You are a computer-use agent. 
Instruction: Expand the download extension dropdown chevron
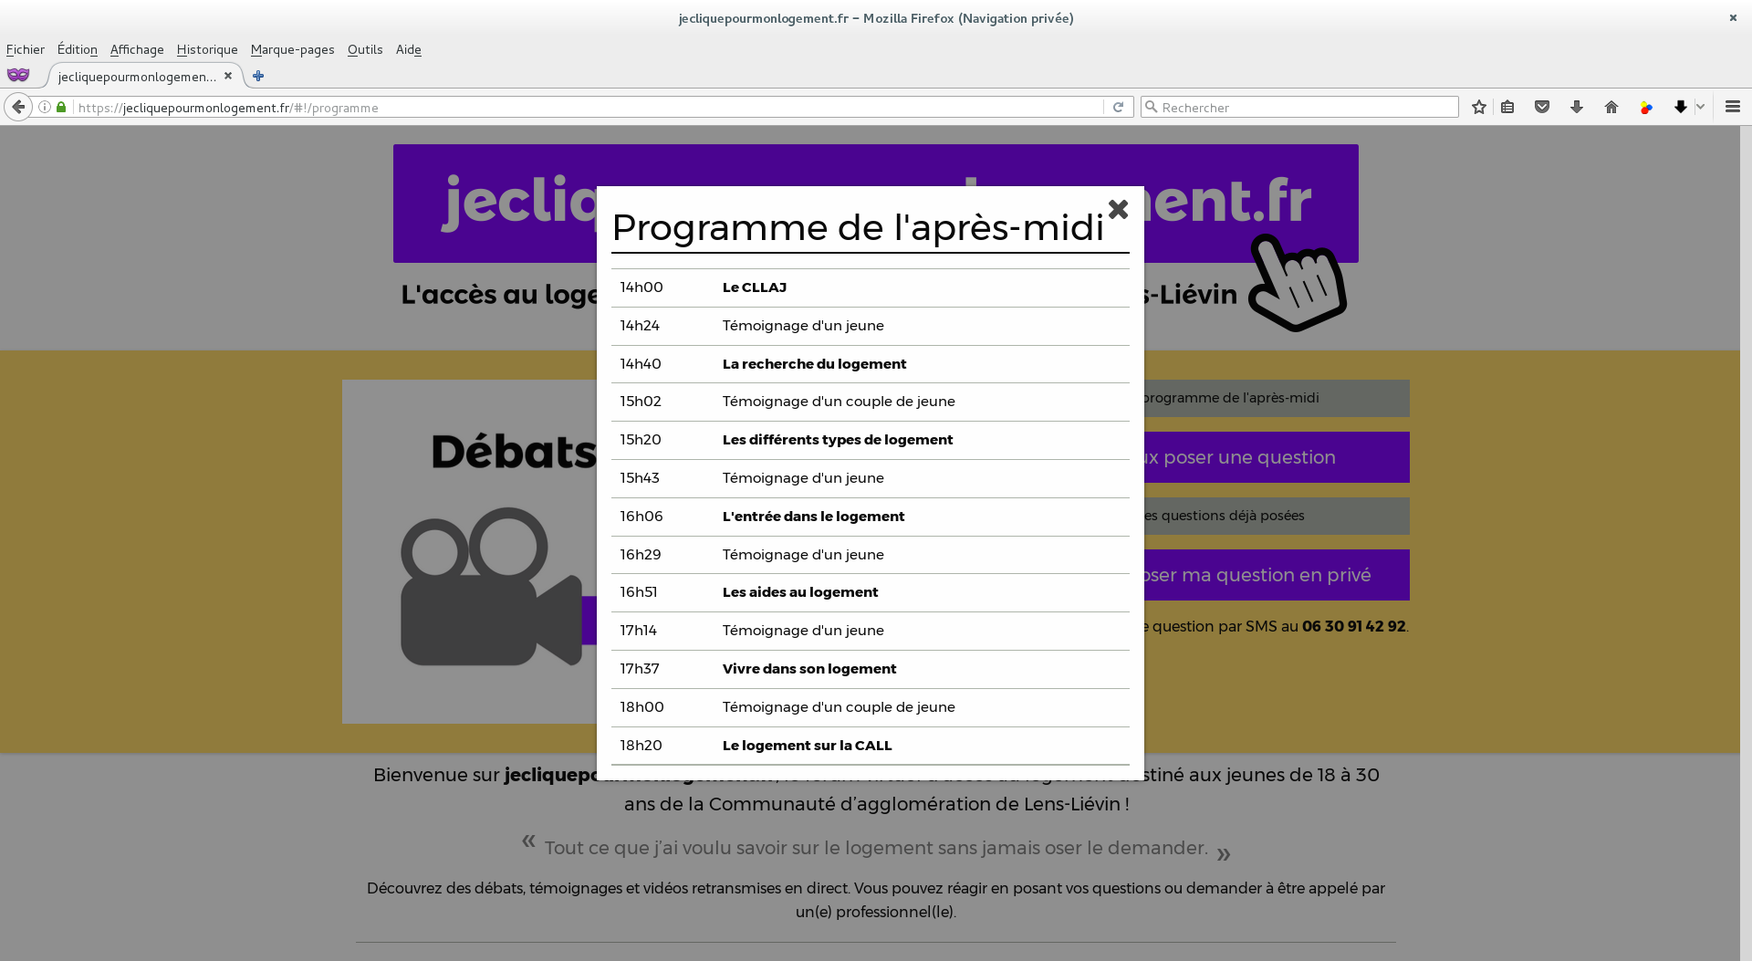[x=1700, y=107]
